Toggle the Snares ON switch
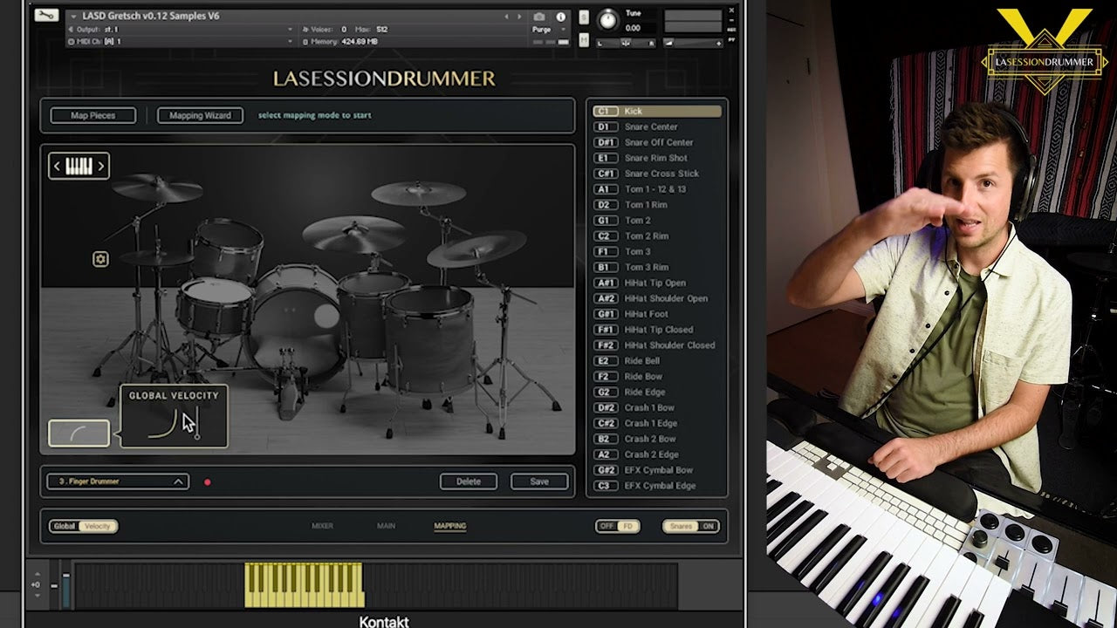Screen dimensions: 1117x628 (x=692, y=526)
